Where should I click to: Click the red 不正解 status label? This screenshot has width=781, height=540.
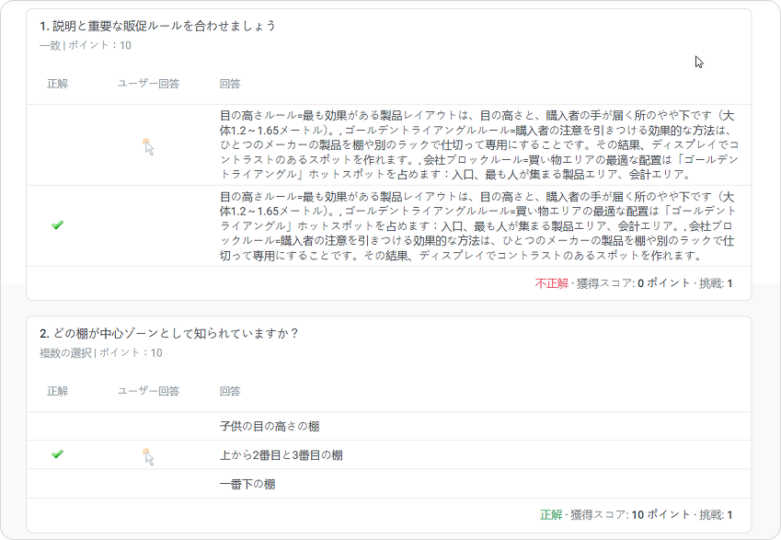pyautogui.click(x=552, y=283)
